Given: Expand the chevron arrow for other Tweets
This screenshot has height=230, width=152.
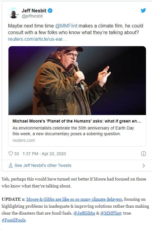Looking at the screenshot, I should coord(144,166).
